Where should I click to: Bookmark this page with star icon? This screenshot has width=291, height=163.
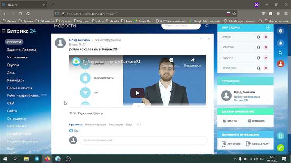tap(234, 14)
